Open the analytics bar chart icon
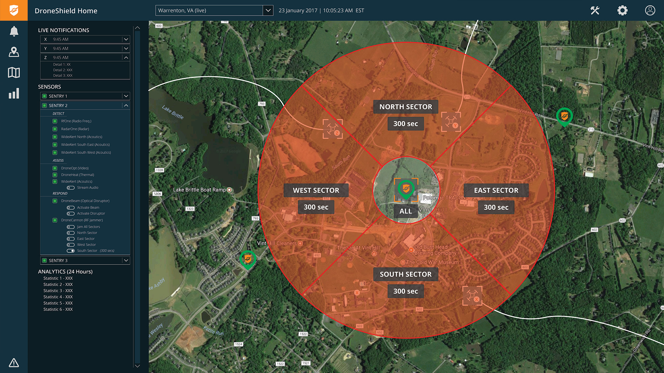Image resolution: width=664 pixels, height=373 pixels. click(x=14, y=93)
